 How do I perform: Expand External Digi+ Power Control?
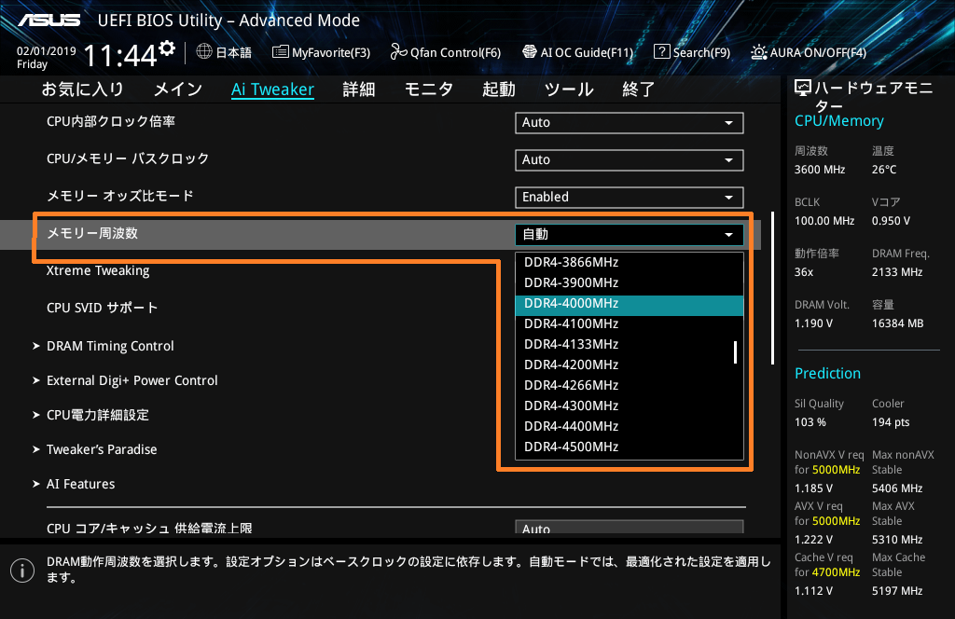(x=132, y=380)
